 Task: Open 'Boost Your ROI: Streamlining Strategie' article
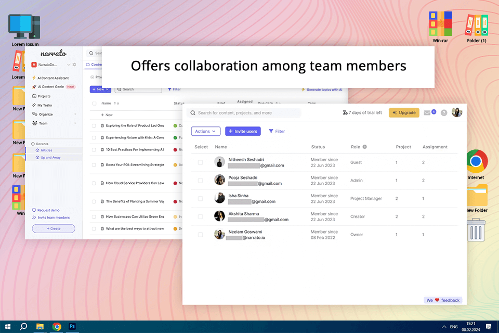pos(135,165)
